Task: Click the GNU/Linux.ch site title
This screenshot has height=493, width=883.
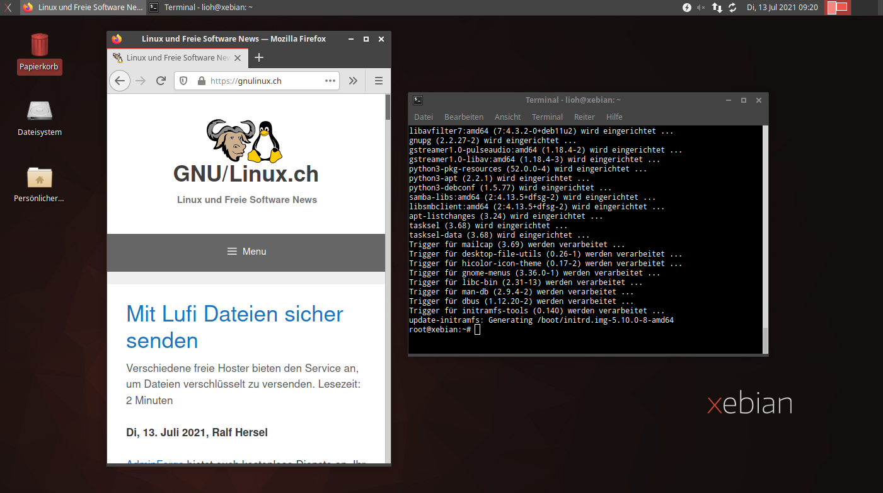Action: pyautogui.click(x=246, y=175)
